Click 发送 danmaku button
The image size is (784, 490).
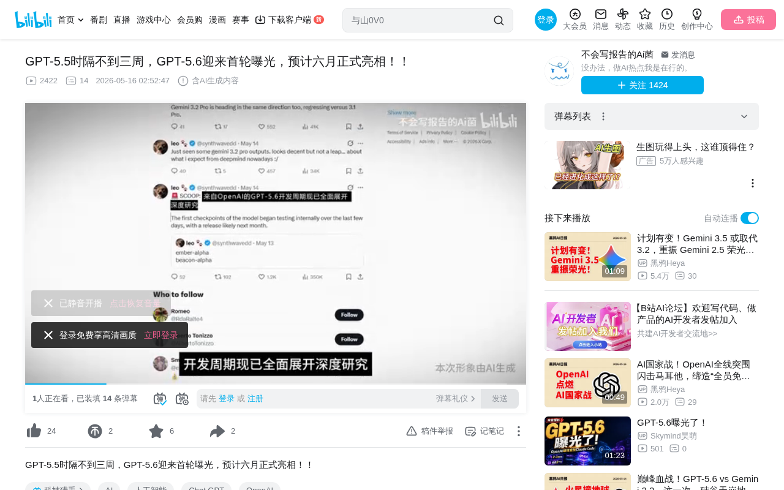point(500,399)
